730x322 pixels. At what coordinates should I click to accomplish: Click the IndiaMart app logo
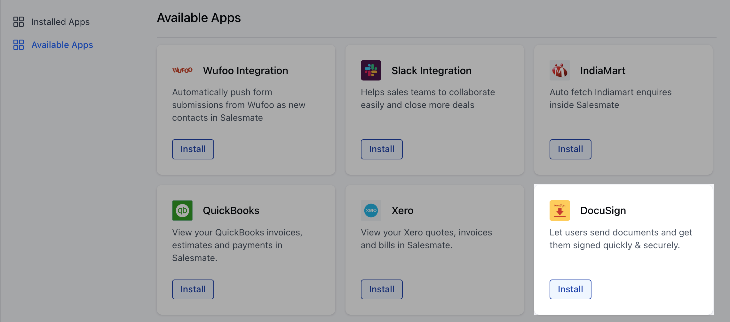point(560,70)
